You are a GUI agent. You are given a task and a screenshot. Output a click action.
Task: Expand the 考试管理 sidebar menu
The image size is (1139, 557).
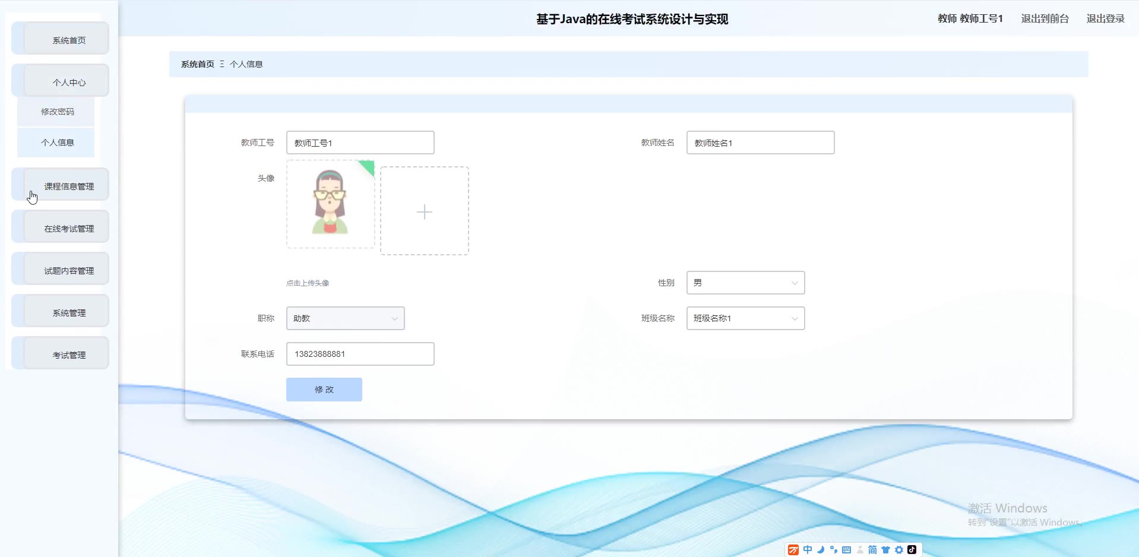click(60, 353)
